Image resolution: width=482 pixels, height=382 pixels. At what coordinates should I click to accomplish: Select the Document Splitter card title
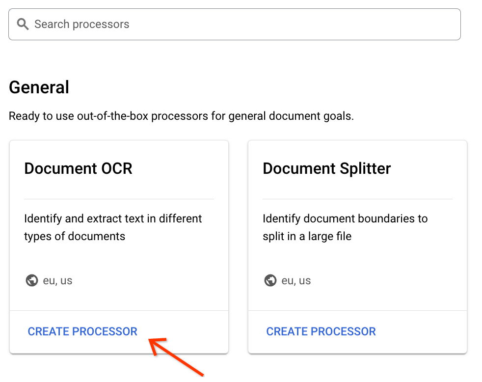pyautogui.click(x=327, y=168)
